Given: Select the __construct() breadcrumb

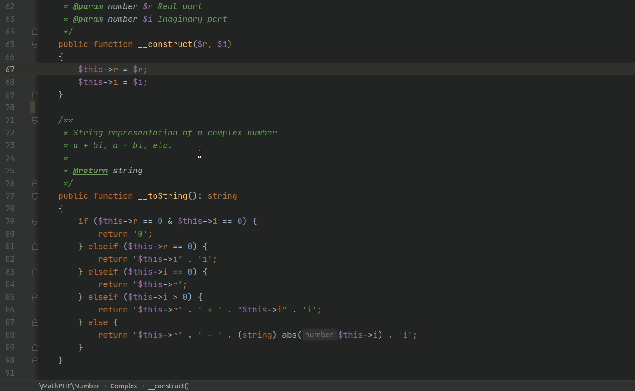Looking at the screenshot, I should pos(169,386).
